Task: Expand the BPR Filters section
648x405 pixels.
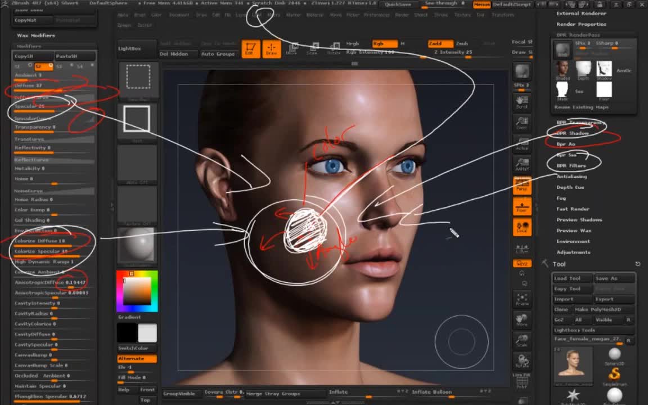Action: coord(571,166)
